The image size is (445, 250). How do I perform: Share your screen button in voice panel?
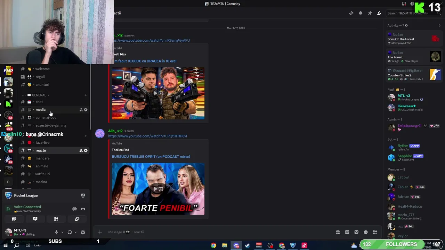(x=35, y=219)
